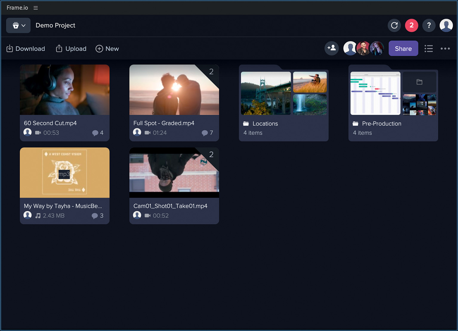Open comments on 60 Second Cut.mp4
The width and height of the screenshot is (458, 331).
[98, 133]
